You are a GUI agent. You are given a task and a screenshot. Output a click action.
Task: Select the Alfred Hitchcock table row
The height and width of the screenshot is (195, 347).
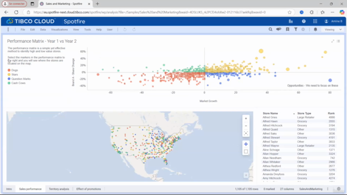click(x=299, y=125)
